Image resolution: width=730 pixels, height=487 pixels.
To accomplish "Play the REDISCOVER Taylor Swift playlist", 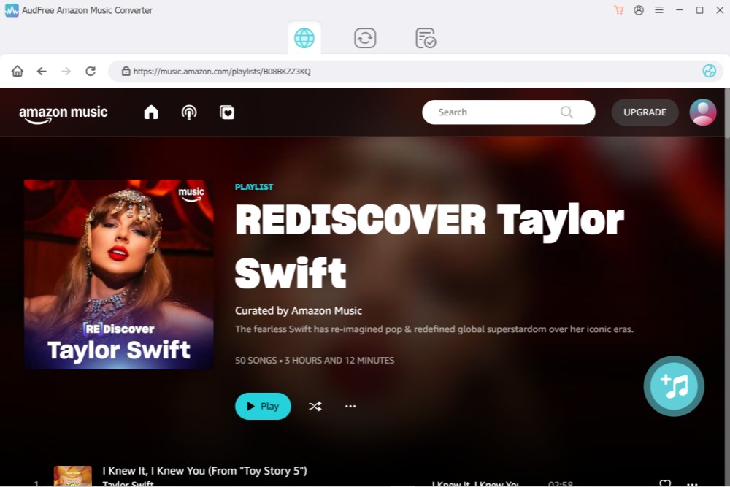I will click(263, 407).
